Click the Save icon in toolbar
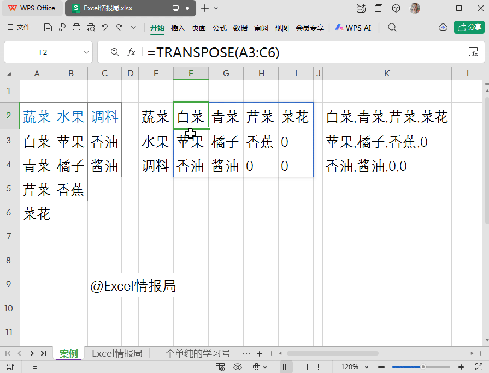The height and width of the screenshot is (373, 489). tap(48, 28)
